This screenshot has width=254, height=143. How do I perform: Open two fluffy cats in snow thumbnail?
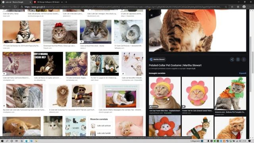click(129, 32)
